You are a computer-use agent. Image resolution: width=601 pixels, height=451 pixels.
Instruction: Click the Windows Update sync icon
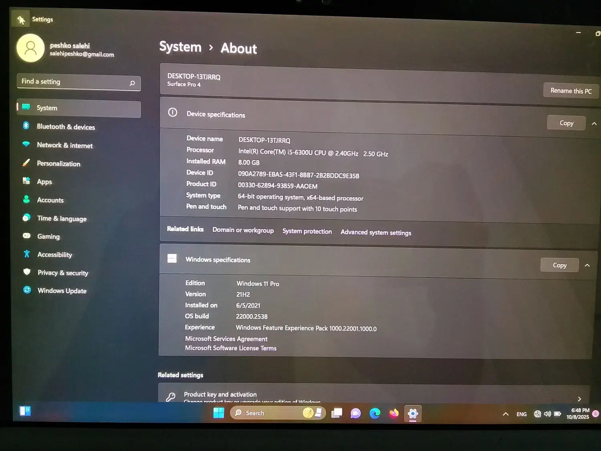[27, 290]
